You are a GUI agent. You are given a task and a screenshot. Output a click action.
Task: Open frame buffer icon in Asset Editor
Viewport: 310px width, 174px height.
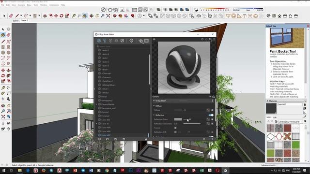[x=146, y=41]
